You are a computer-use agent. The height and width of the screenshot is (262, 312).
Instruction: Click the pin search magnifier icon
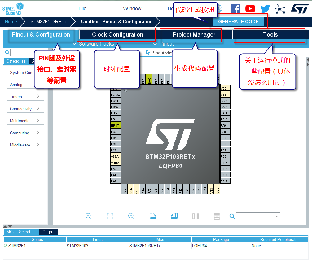(232, 216)
